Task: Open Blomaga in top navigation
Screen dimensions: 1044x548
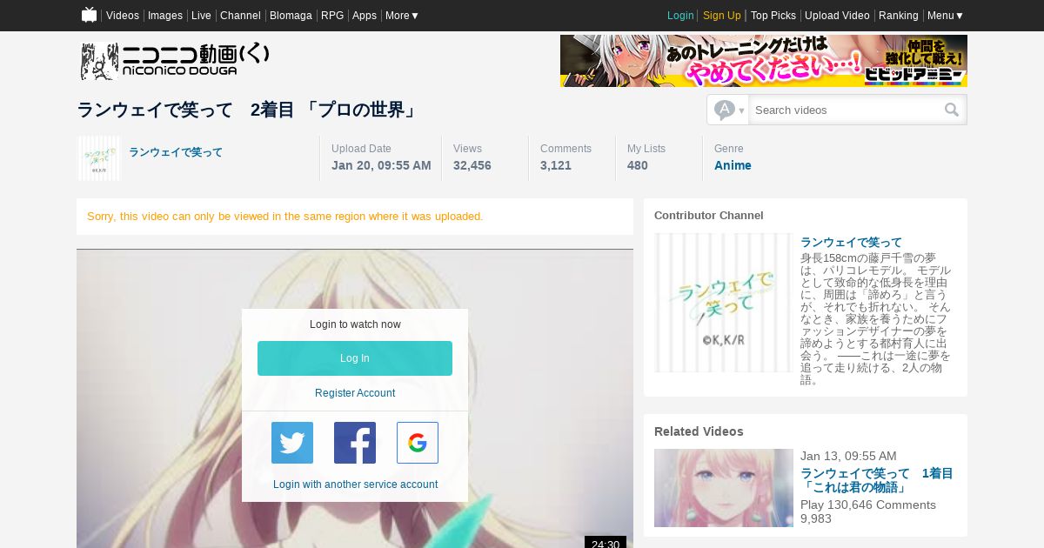Action: (291, 16)
